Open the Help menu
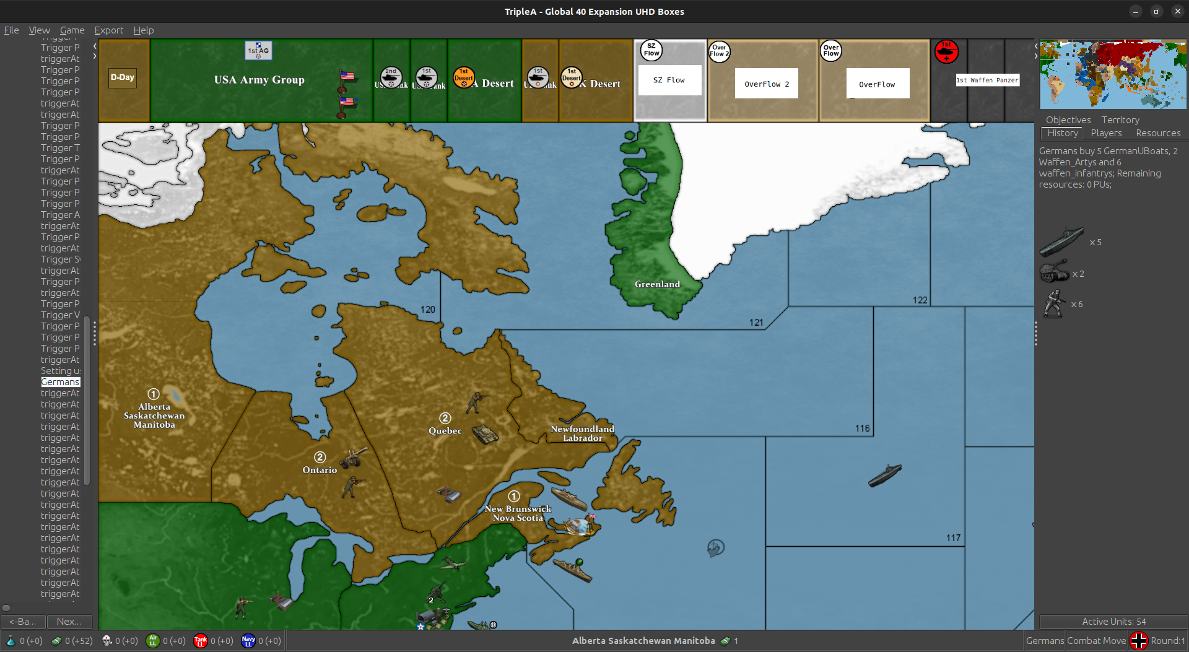The image size is (1189, 652). click(x=143, y=30)
